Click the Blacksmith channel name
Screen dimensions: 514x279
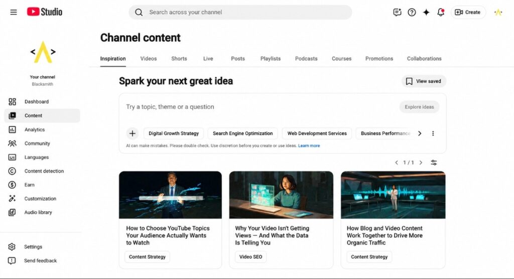point(43,84)
